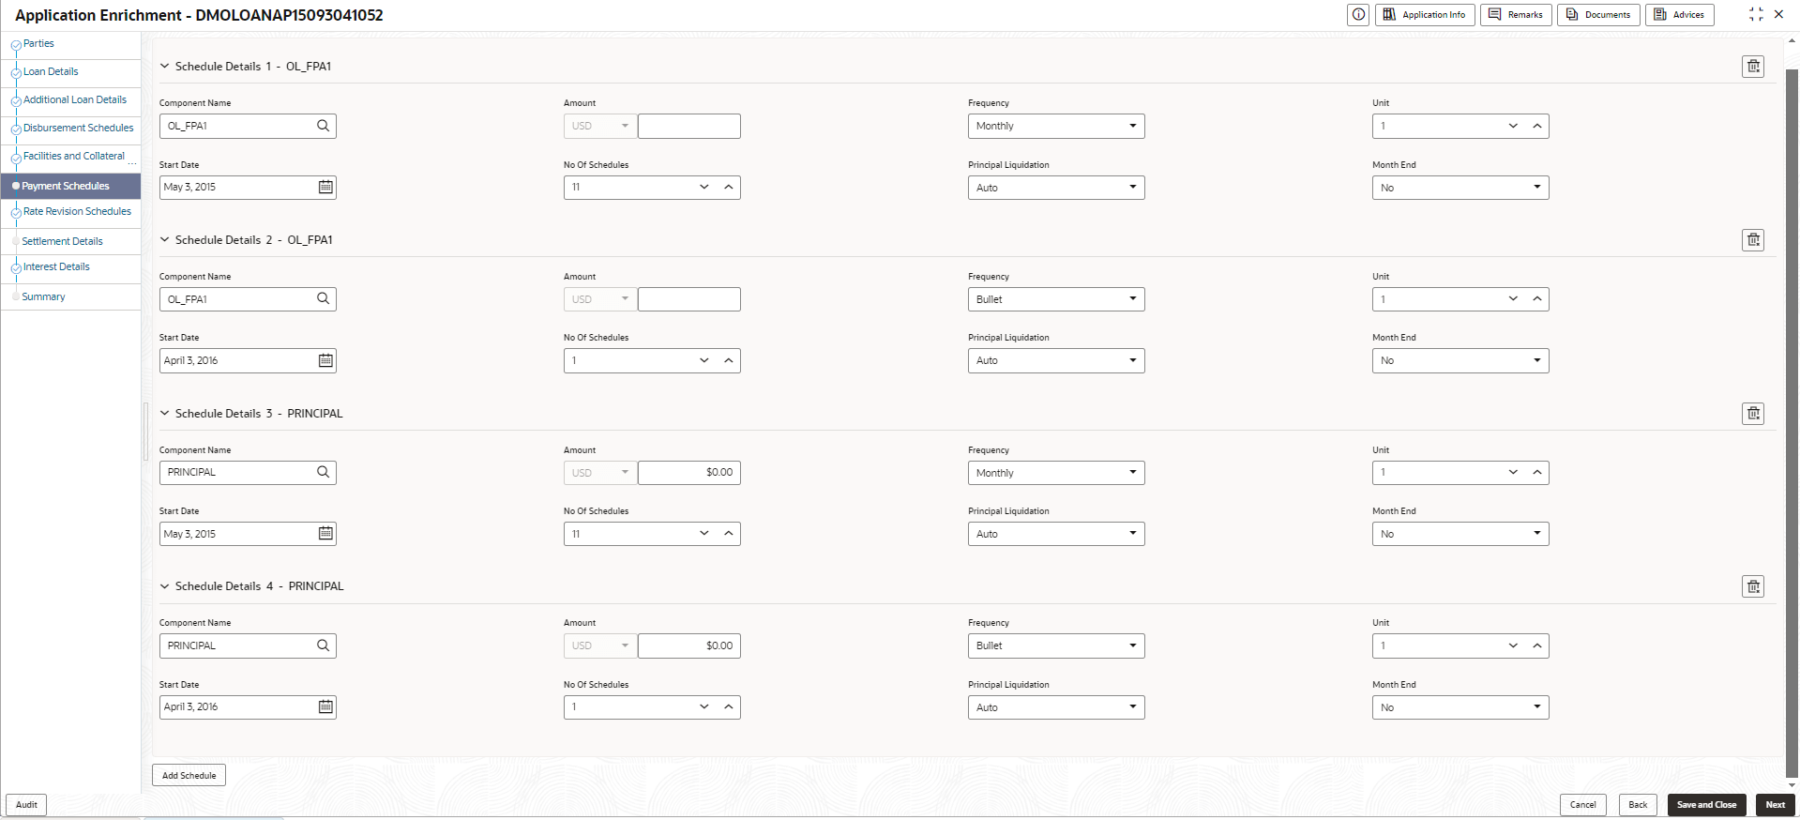Click the Add Schedule button
The width and height of the screenshot is (1800, 820).
189,775
